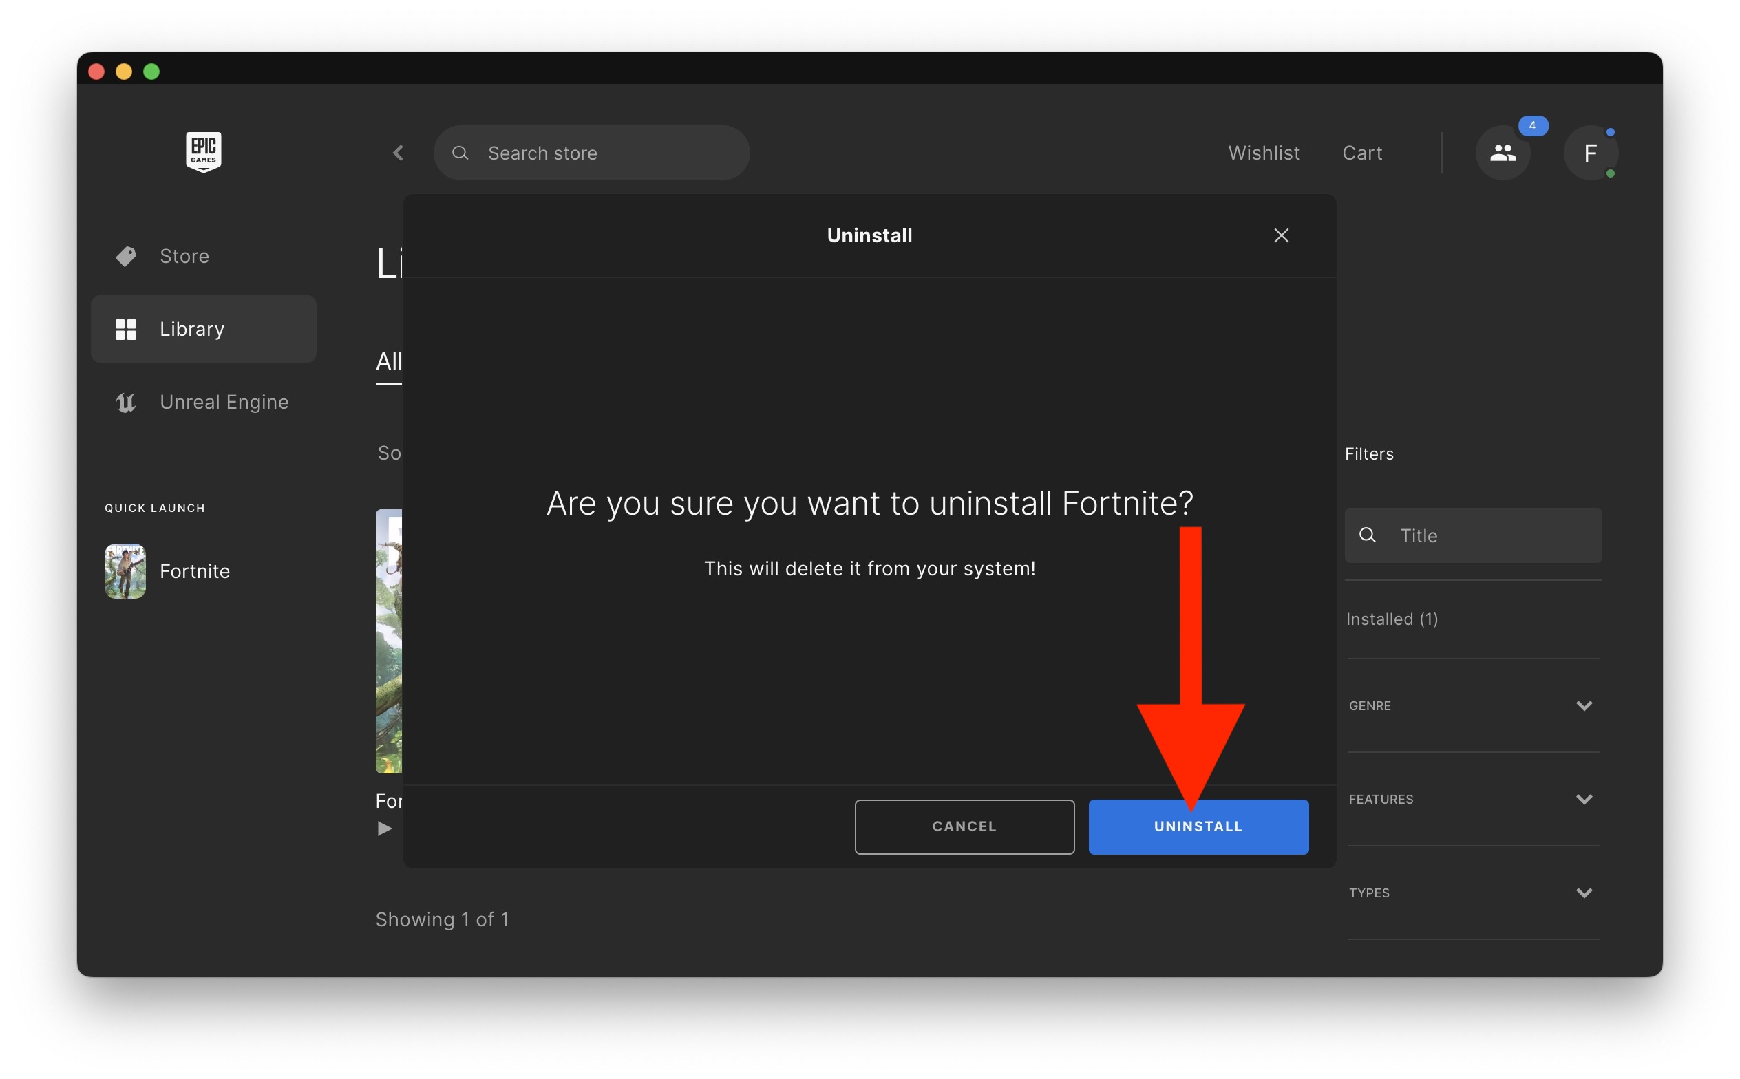Select the All tab in Library

click(x=389, y=362)
